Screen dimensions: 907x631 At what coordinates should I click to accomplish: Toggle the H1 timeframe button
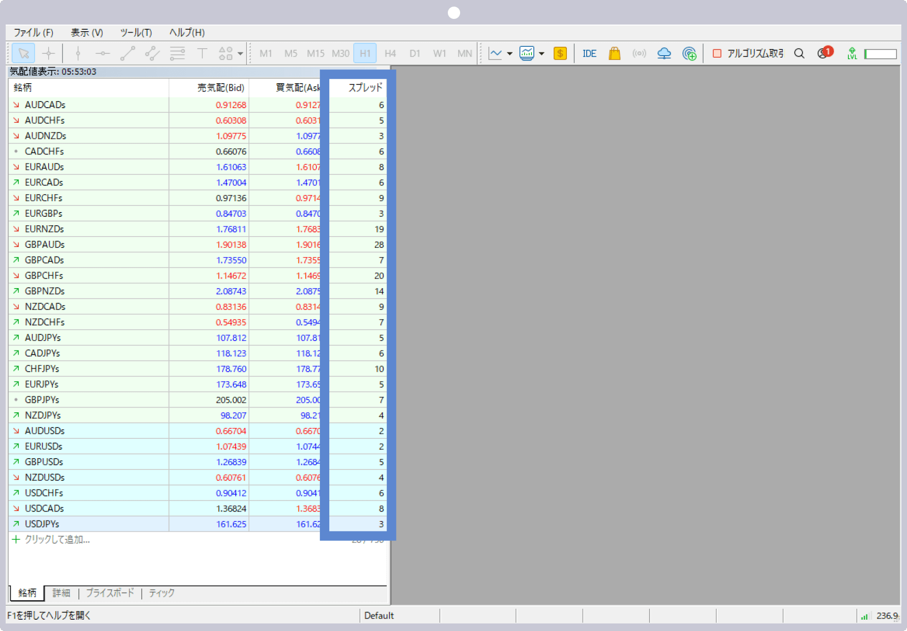coord(365,53)
